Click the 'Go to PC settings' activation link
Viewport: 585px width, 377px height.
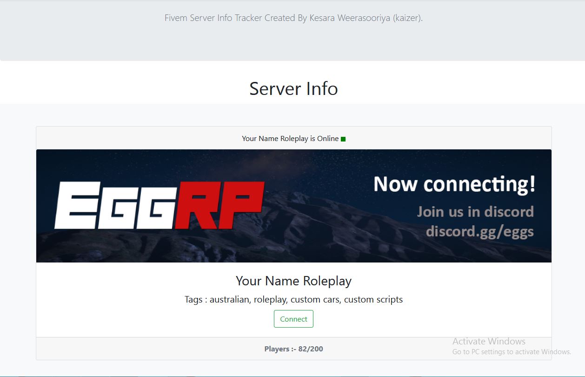coord(511,352)
